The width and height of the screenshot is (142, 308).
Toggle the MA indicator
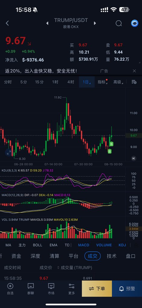pyautogui.click(x=8, y=245)
